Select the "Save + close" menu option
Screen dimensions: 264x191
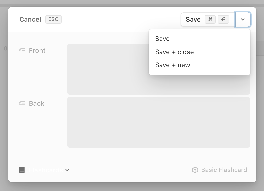[x=174, y=52]
